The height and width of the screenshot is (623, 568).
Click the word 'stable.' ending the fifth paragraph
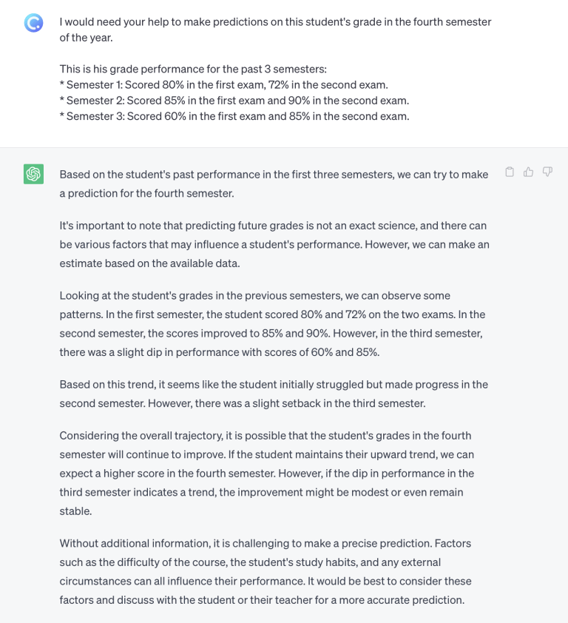[x=75, y=511]
